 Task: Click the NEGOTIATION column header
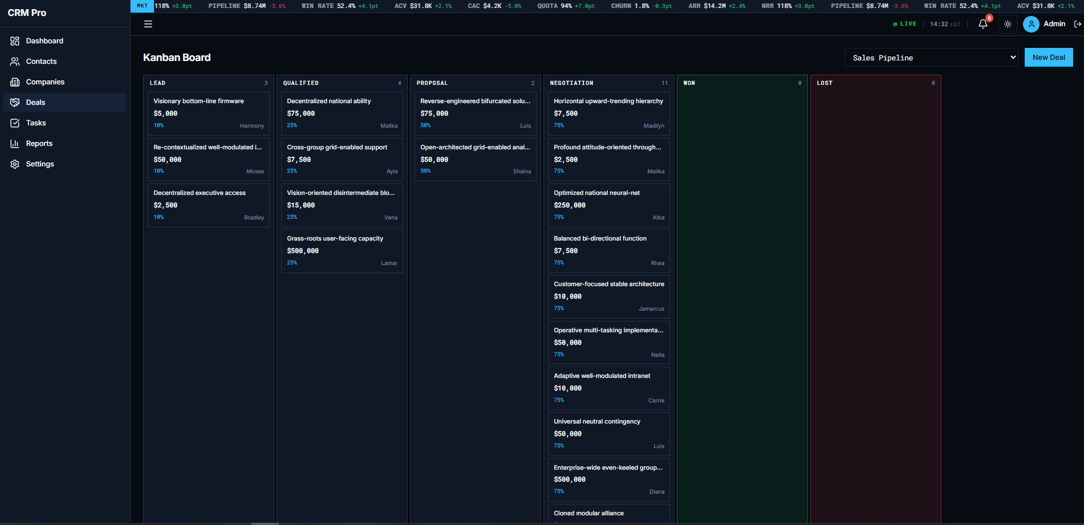click(609, 83)
